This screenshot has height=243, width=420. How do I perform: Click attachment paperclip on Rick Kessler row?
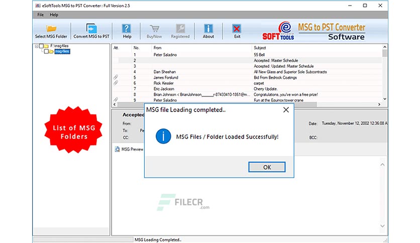tap(116, 83)
